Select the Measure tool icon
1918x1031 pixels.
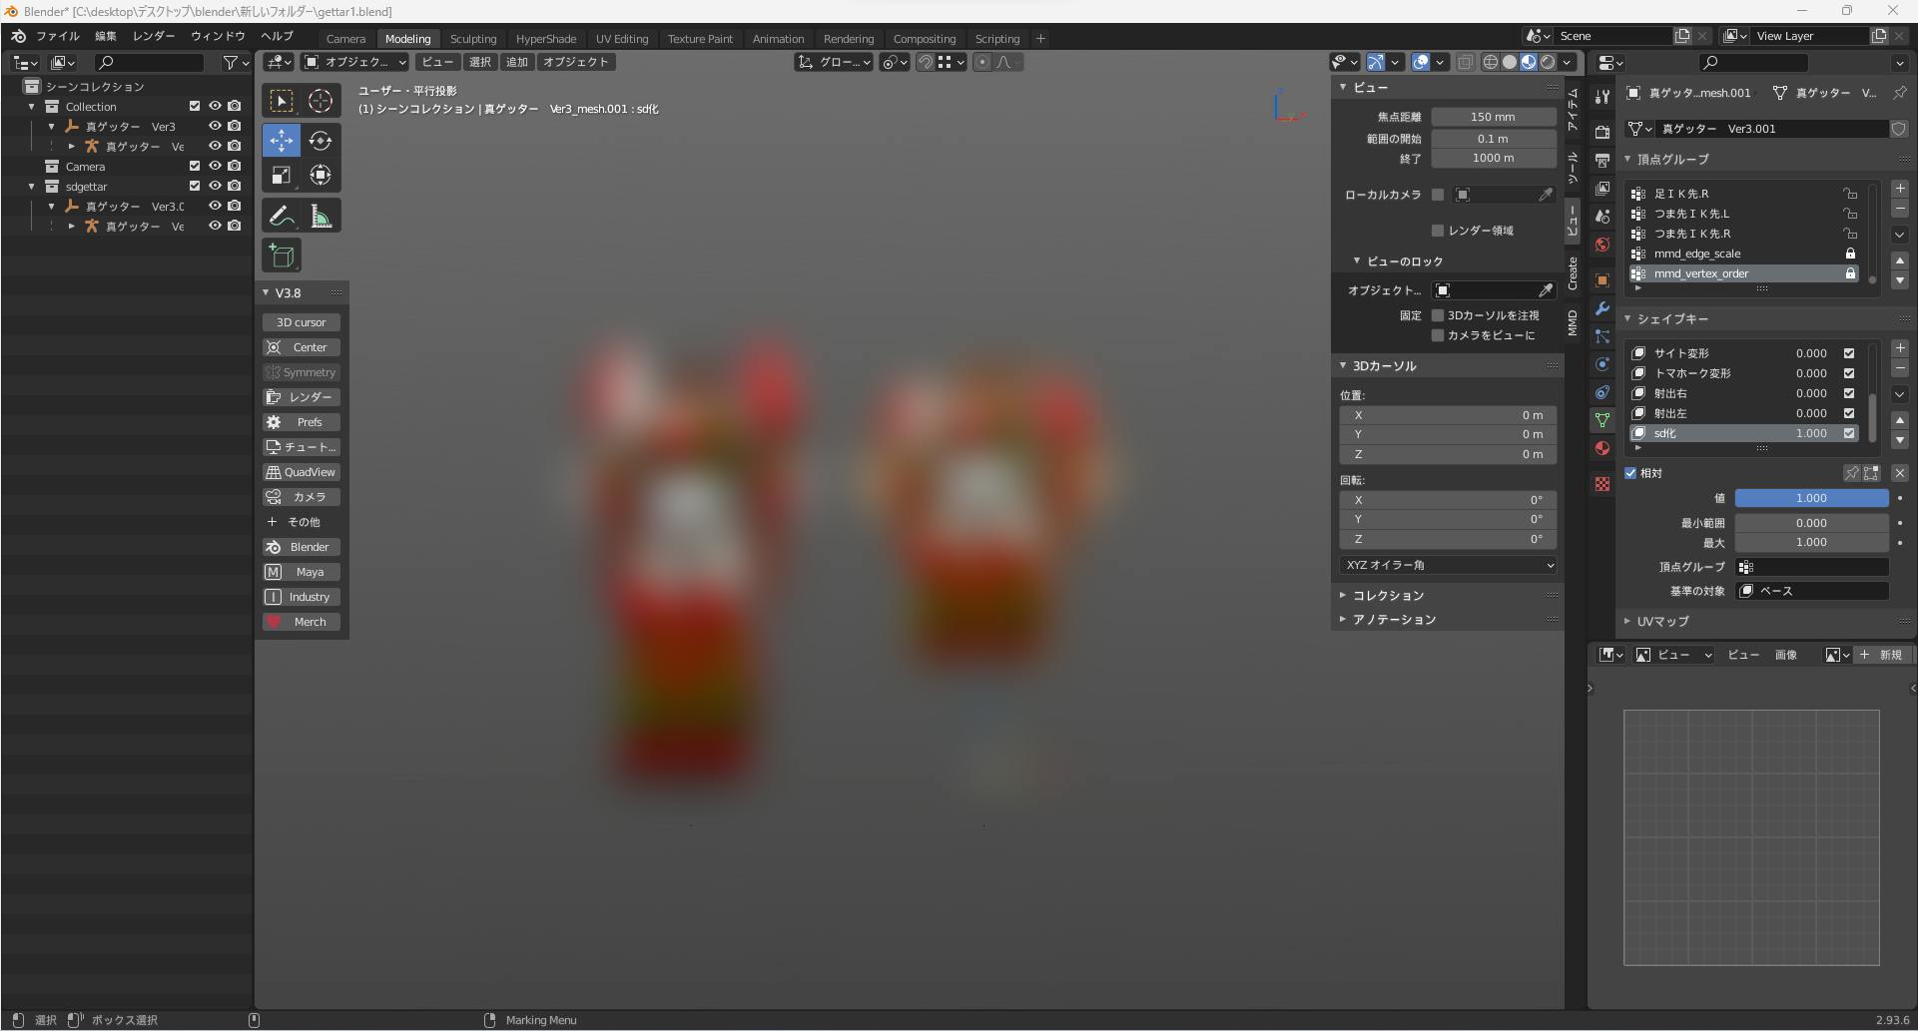(320, 216)
